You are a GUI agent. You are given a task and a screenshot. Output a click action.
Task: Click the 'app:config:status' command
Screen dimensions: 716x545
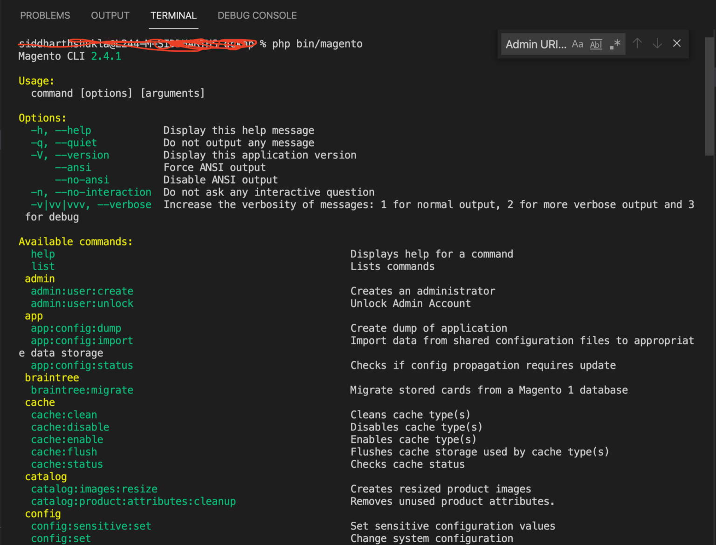pos(82,365)
